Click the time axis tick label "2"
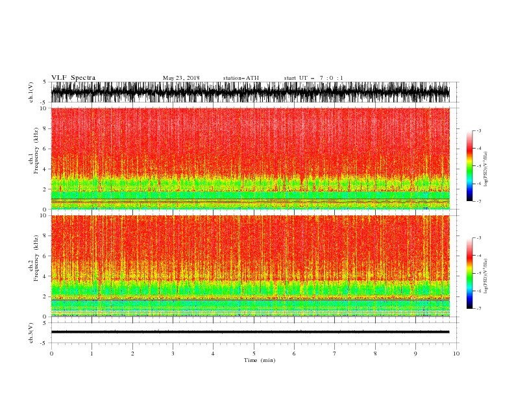The image size is (514, 397). pos(132,354)
